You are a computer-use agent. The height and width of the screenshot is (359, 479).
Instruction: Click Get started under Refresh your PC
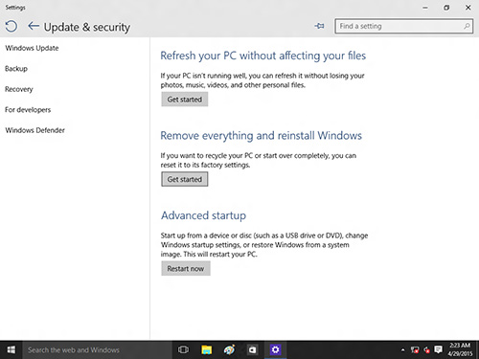pos(185,100)
